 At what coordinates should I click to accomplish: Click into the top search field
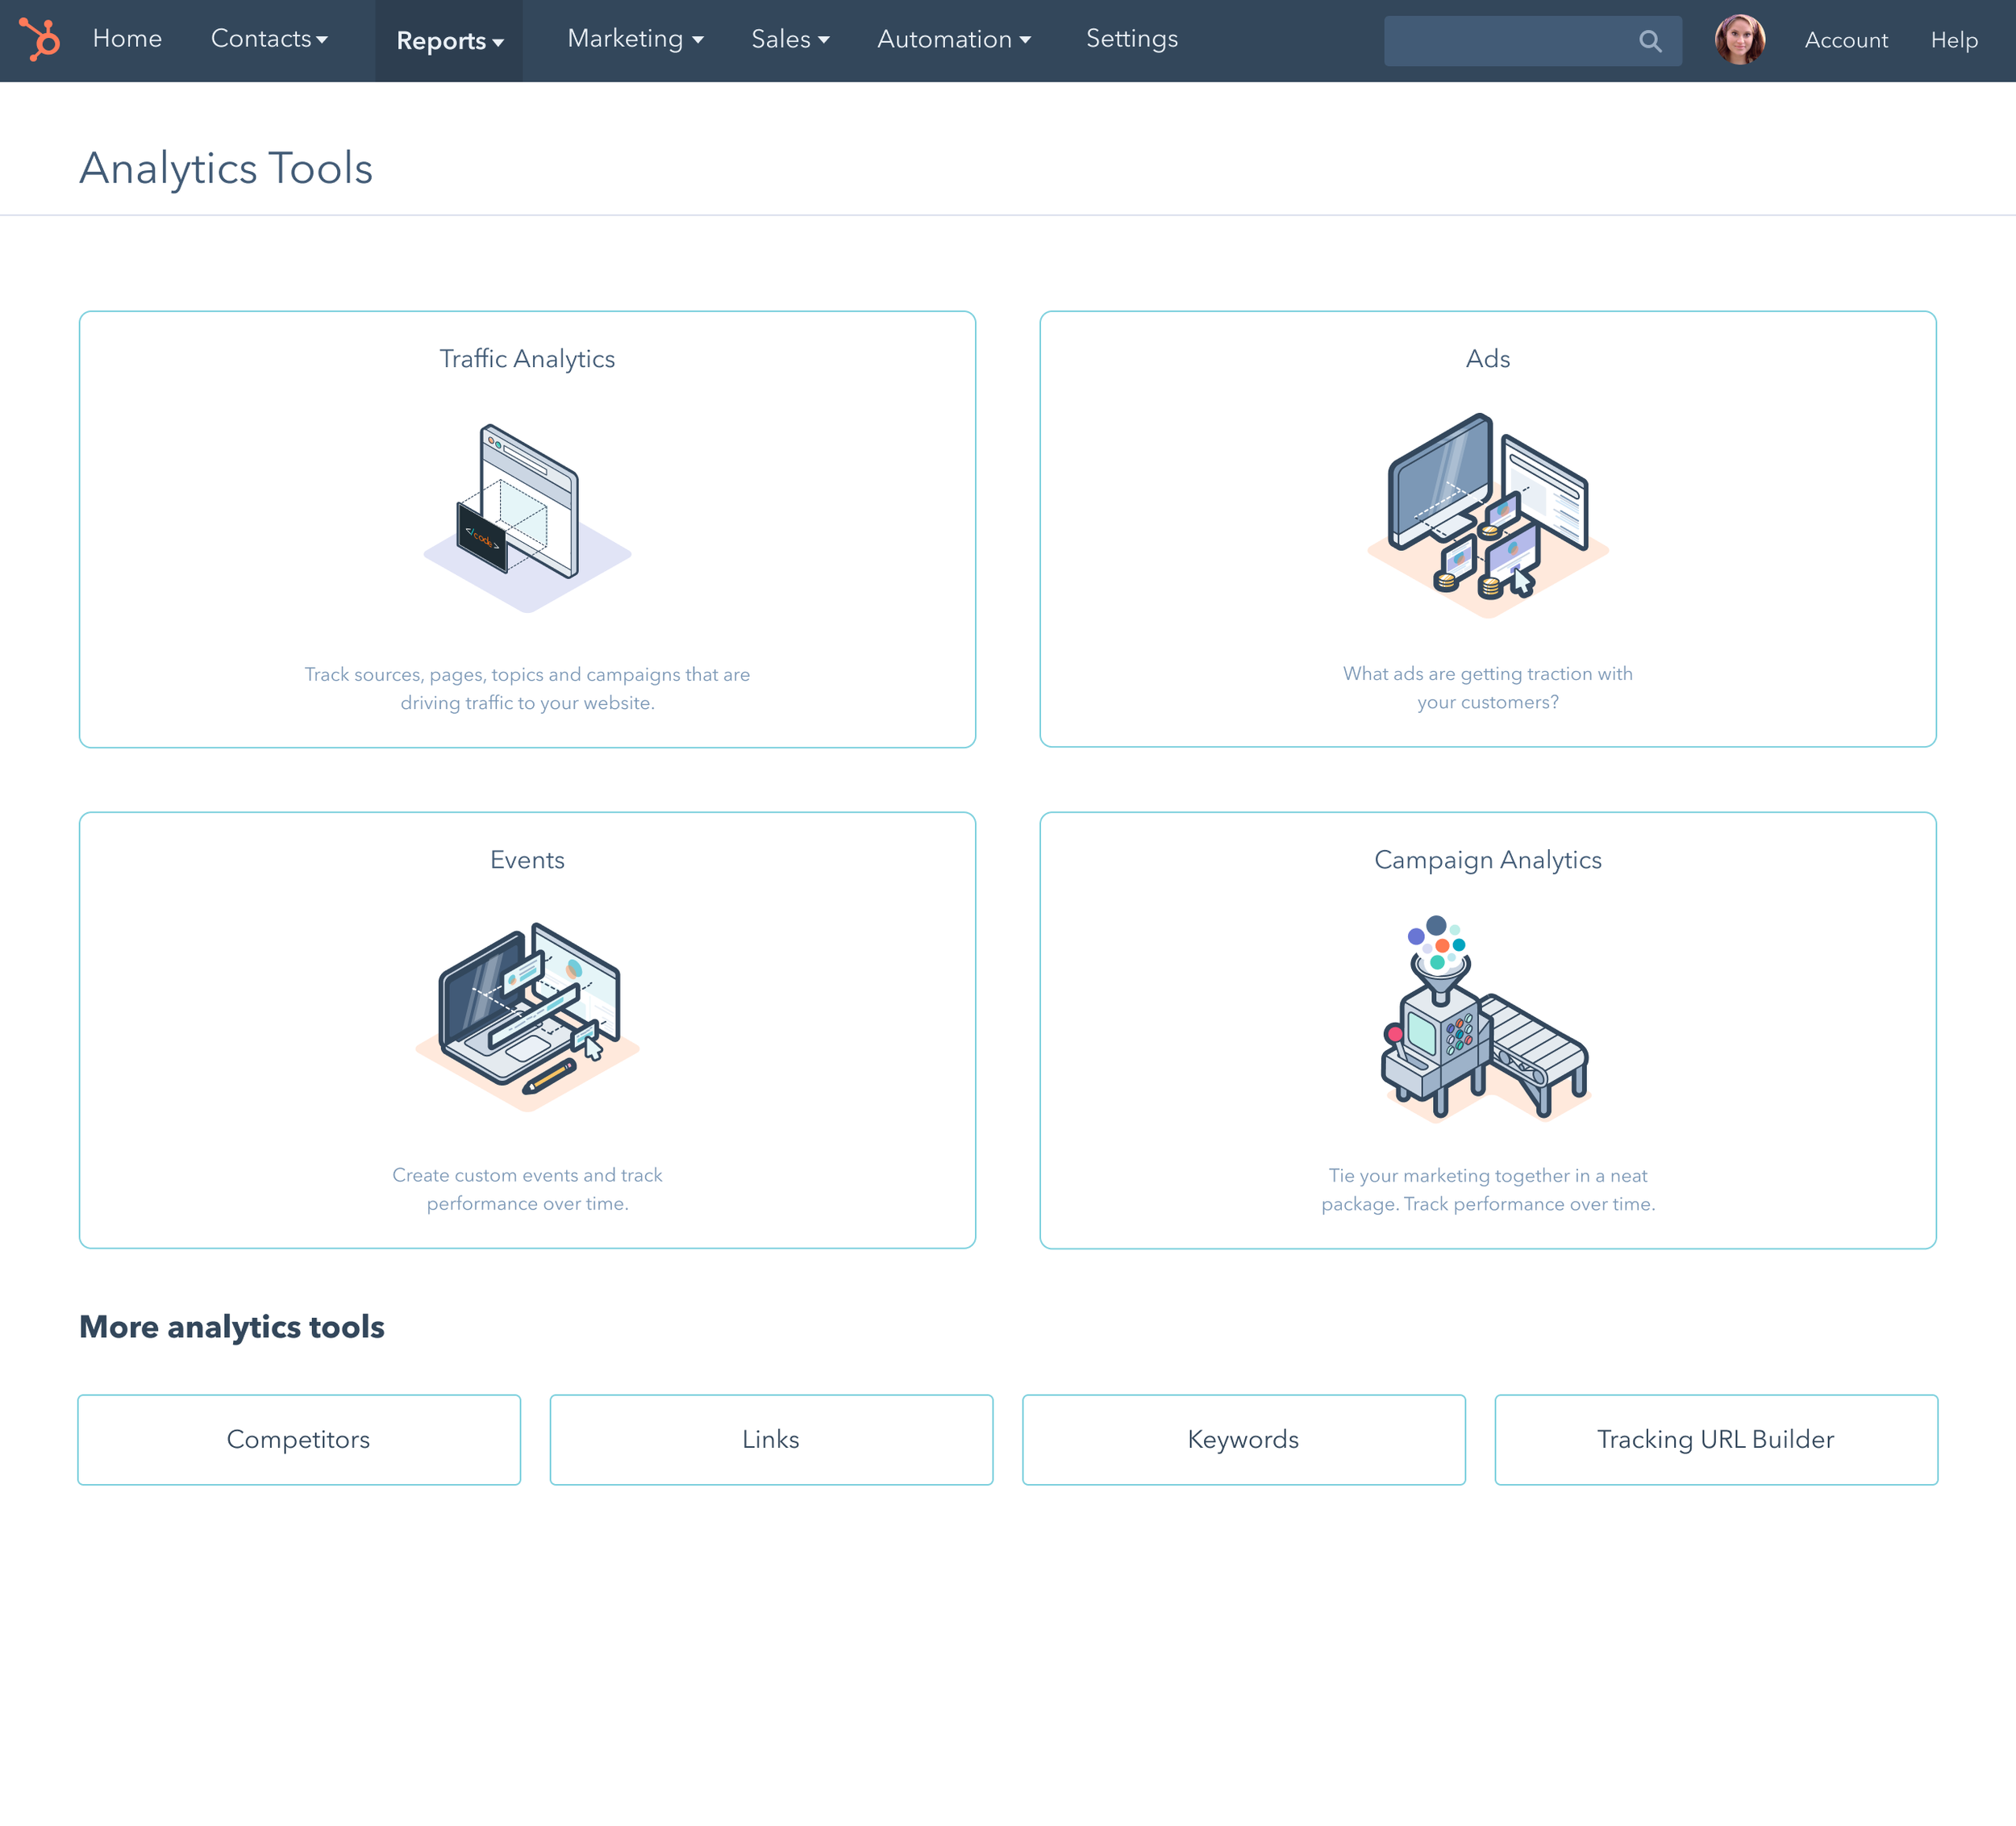(x=1505, y=41)
